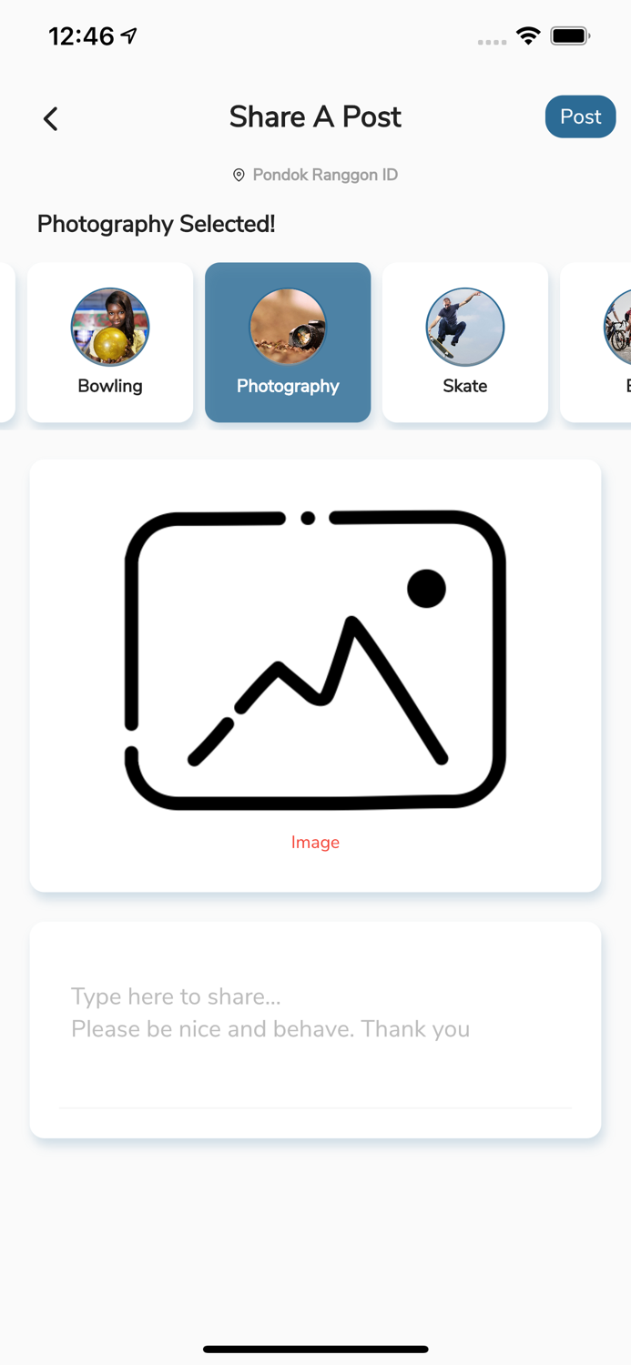This screenshot has height=1365, width=631.
Task: Tap the home indicator bar
Action: tap(315, 1349)
